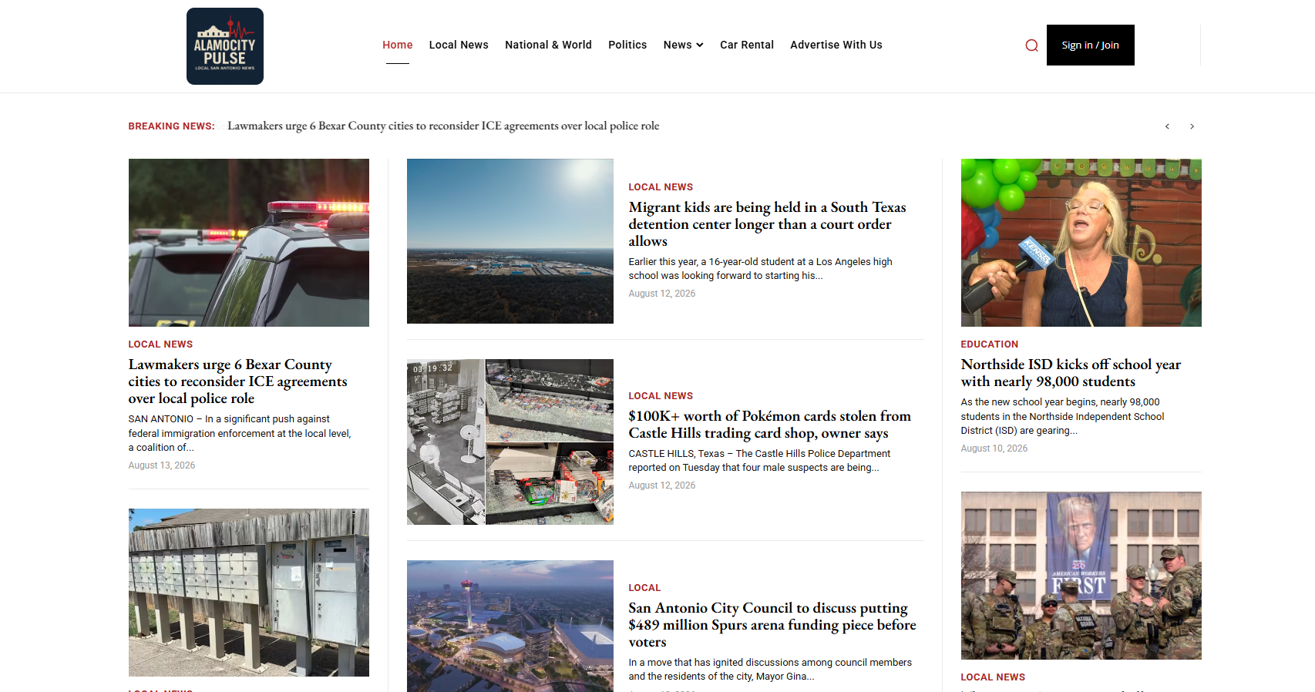Open Pokémon cards theft photo thumbnail
This screenshot has width=1315, height=692.
click(510, 442)
